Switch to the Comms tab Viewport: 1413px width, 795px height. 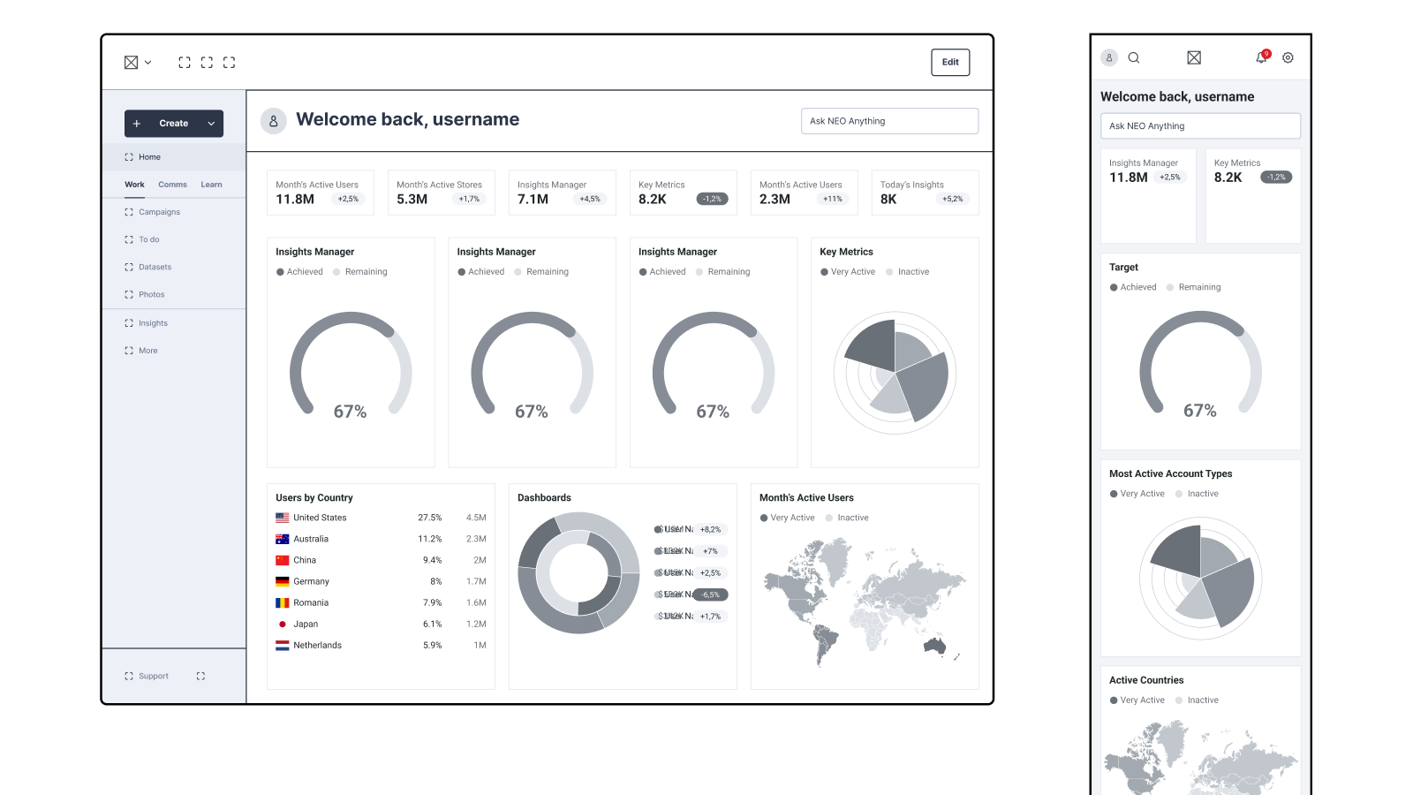tap(172, 185)
